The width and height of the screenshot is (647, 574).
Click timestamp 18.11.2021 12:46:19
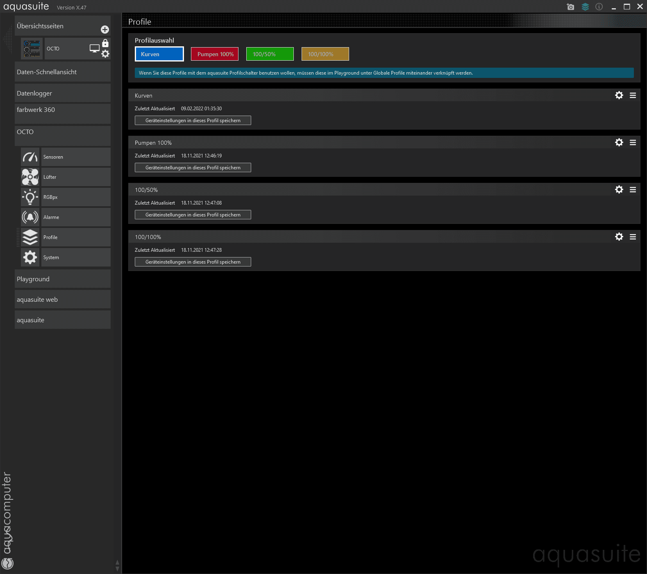(x=201, y=156)
